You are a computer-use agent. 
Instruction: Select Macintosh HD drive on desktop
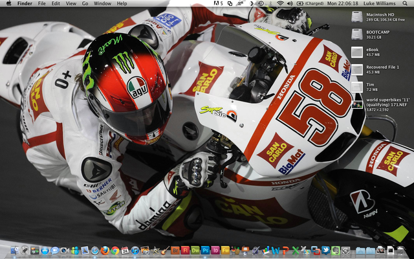356,17
